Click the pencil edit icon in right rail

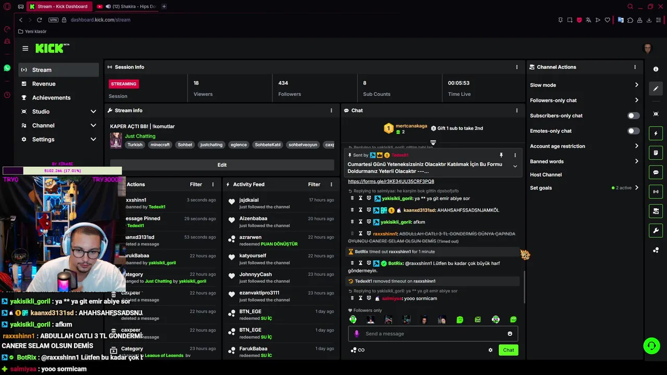(656, 89)
